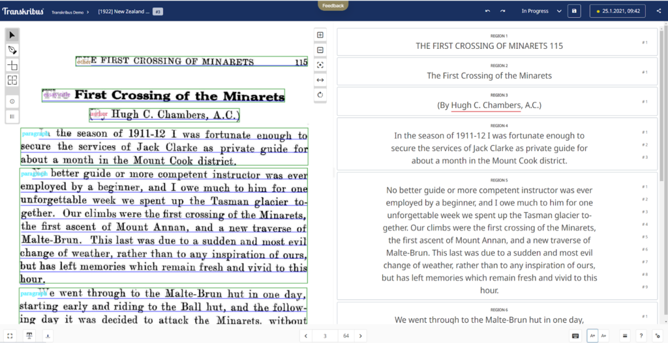Click the current page number field
This screenshot has width=668, height=343.
pos(324,336)
